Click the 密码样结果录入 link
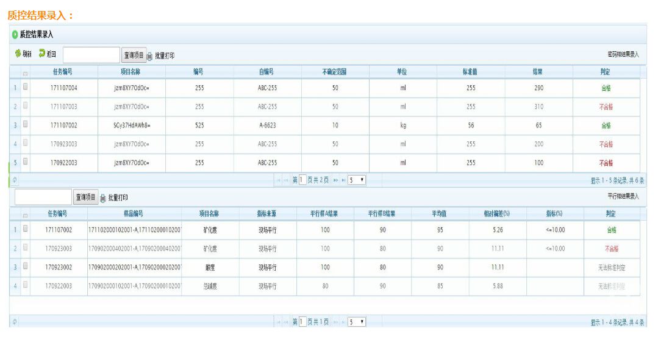Image resolution: width=658 pixels, height=345 pixels. 623,55
